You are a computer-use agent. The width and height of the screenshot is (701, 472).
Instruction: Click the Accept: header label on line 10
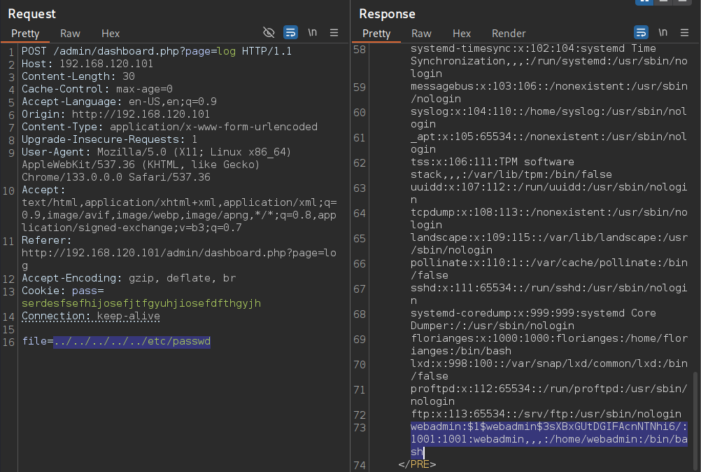(x=43, y=190)
